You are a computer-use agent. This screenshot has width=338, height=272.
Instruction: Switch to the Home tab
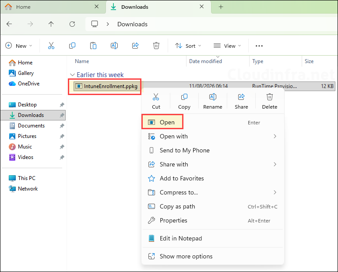(53, 7)
